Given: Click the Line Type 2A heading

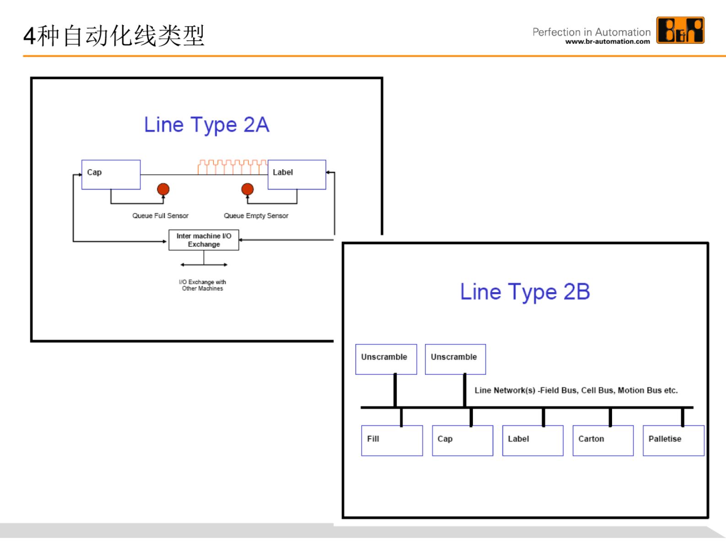Looking at the screenshot, I should [x=207, y=125].
